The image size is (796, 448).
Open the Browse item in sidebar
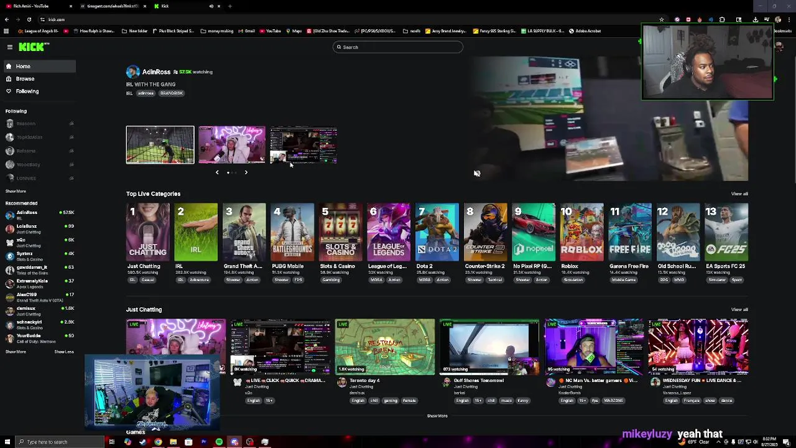pyautogui.click(x=39, y=78)
